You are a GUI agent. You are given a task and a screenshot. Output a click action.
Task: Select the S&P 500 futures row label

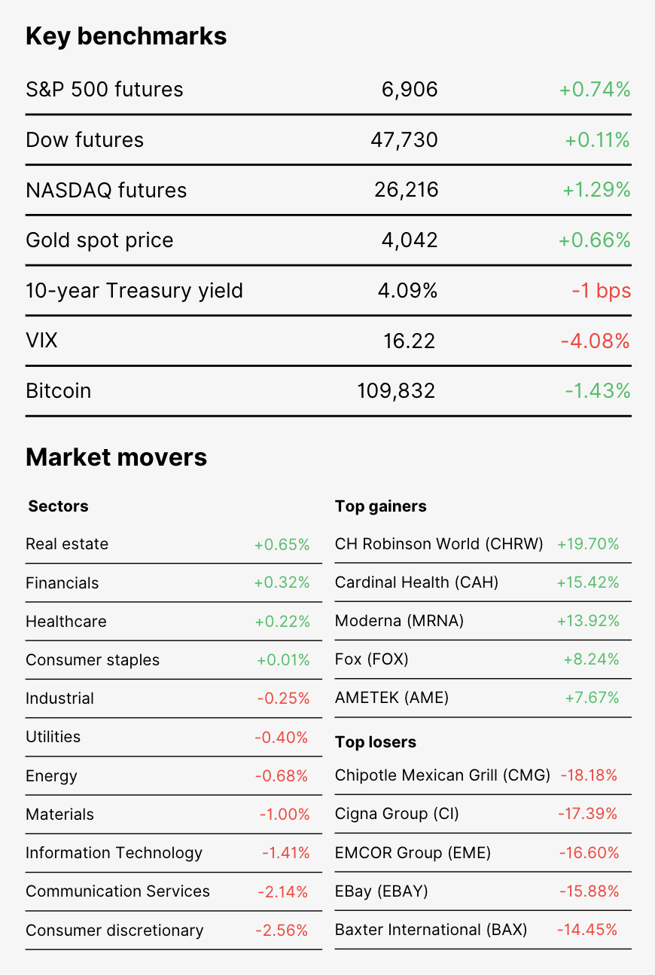104,90
